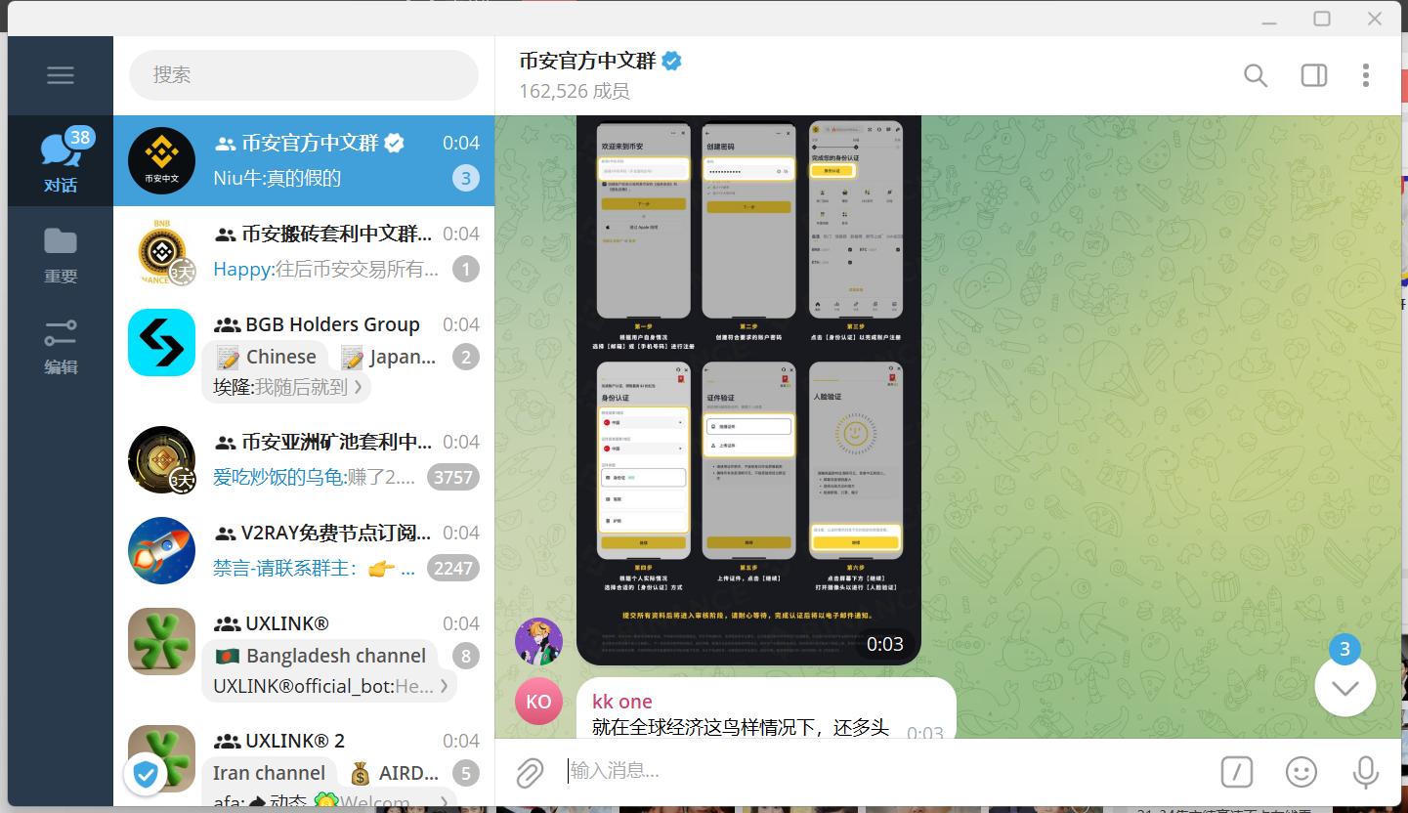Click the blue shield badge icon
Viewport: 1408px width, 813px height.
146,775
